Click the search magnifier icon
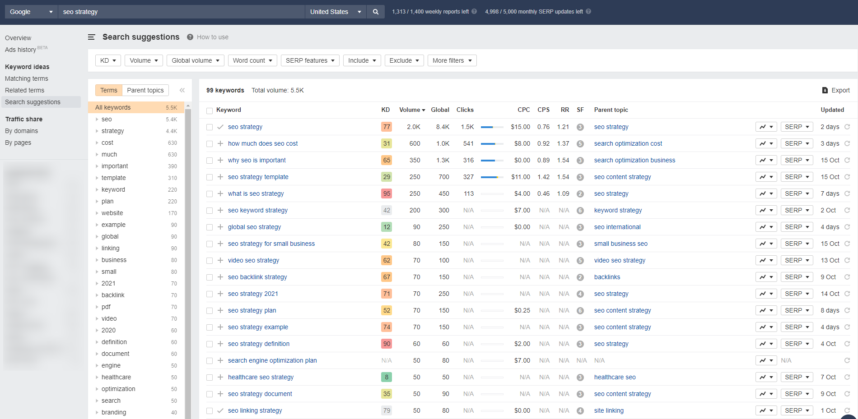The width and height of the screenshot is (858, 419). coord(376,12)
